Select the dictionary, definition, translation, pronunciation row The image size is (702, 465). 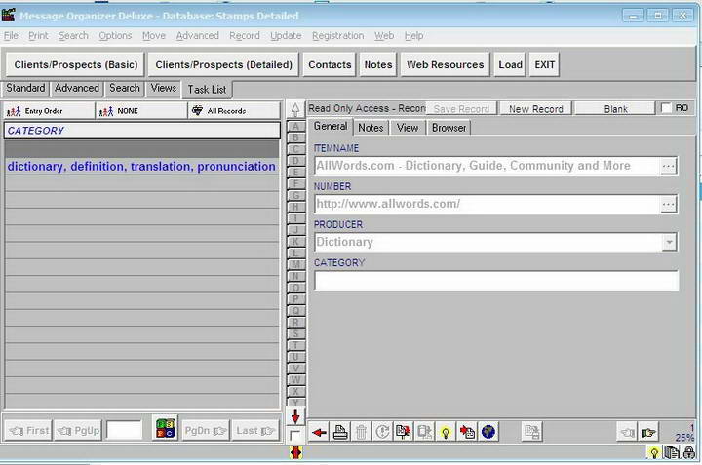(x=141, y=166)
